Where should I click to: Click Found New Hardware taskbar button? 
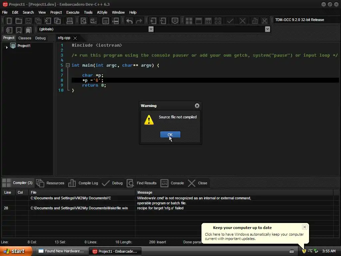(x=62, y=251)
